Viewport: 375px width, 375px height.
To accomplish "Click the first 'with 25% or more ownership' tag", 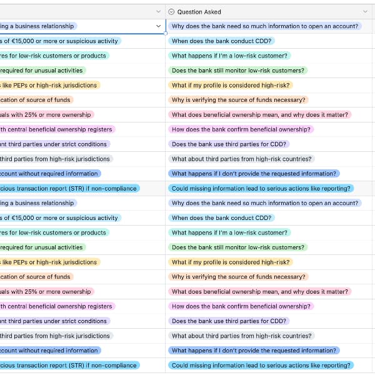I will (47, 115).
